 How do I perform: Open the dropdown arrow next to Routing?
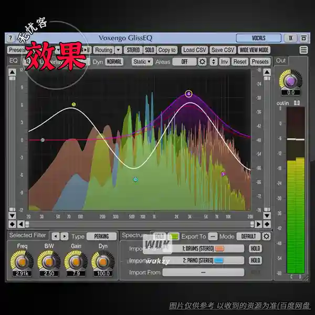click(x=119, y=50)
